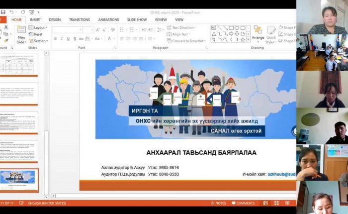Toggle Strikethrough formatting
The height and width of the screenshot is (214, 348).
pyautogui.click(x=81, y=39)
